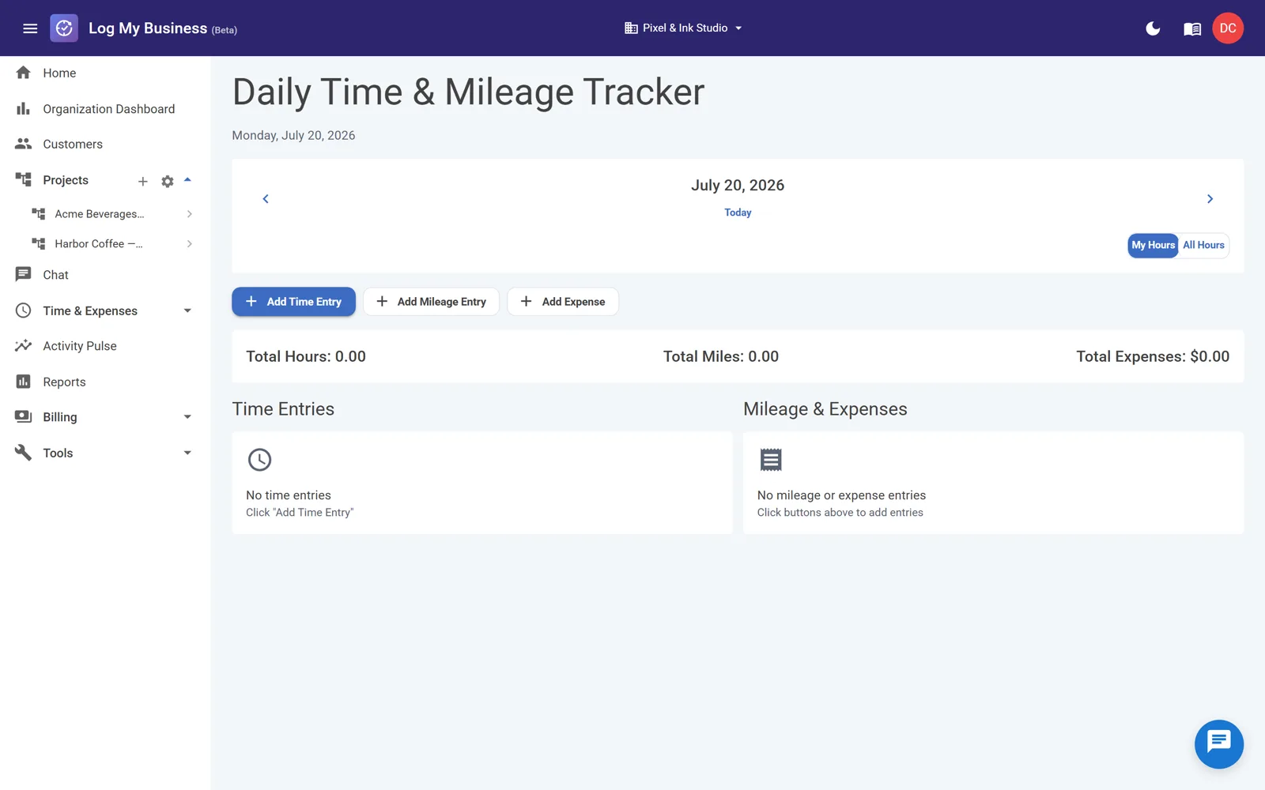This screenshot has height=790, width=1265.
Task: Open Chat from the sidebar
Action: [55, 275]
